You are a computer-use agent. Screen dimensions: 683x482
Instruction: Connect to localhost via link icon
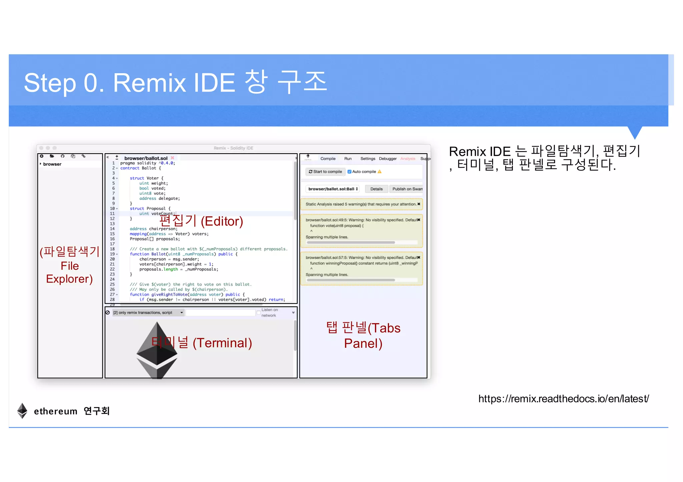[84, 156]
